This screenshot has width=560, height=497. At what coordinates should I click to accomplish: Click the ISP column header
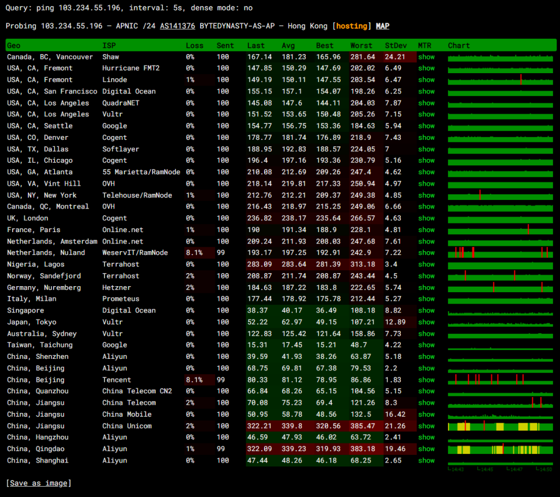coord(109,46)
